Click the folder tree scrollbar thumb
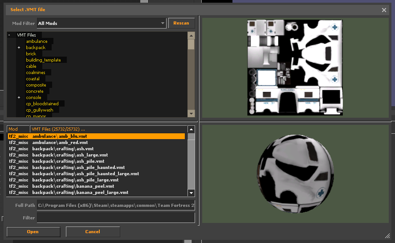The image size is (395, 243). pos(191,45)
